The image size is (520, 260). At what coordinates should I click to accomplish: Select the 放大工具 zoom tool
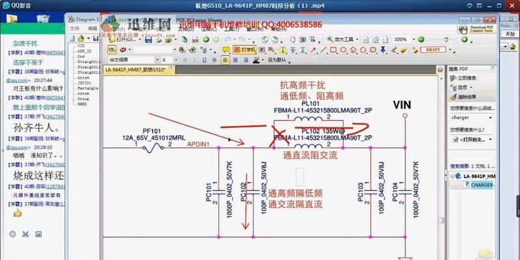340,40
